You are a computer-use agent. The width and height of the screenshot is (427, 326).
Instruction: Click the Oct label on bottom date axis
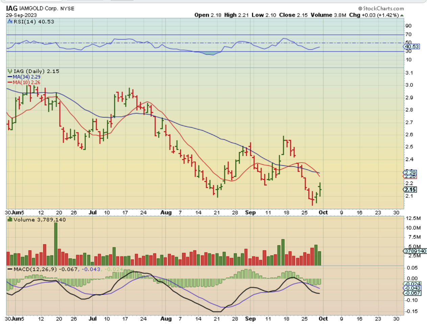coord(323,319)
